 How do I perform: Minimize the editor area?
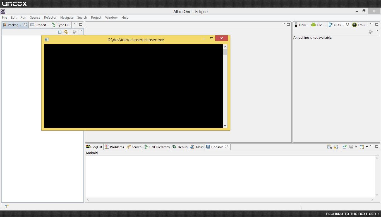tap(283, 24)
